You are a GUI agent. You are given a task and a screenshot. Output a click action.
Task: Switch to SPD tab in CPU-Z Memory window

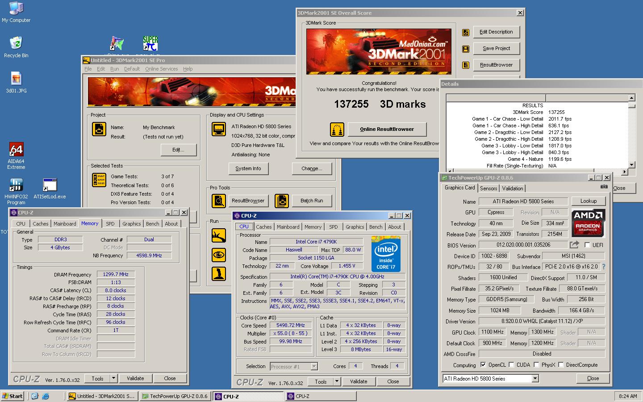point(110,224)
